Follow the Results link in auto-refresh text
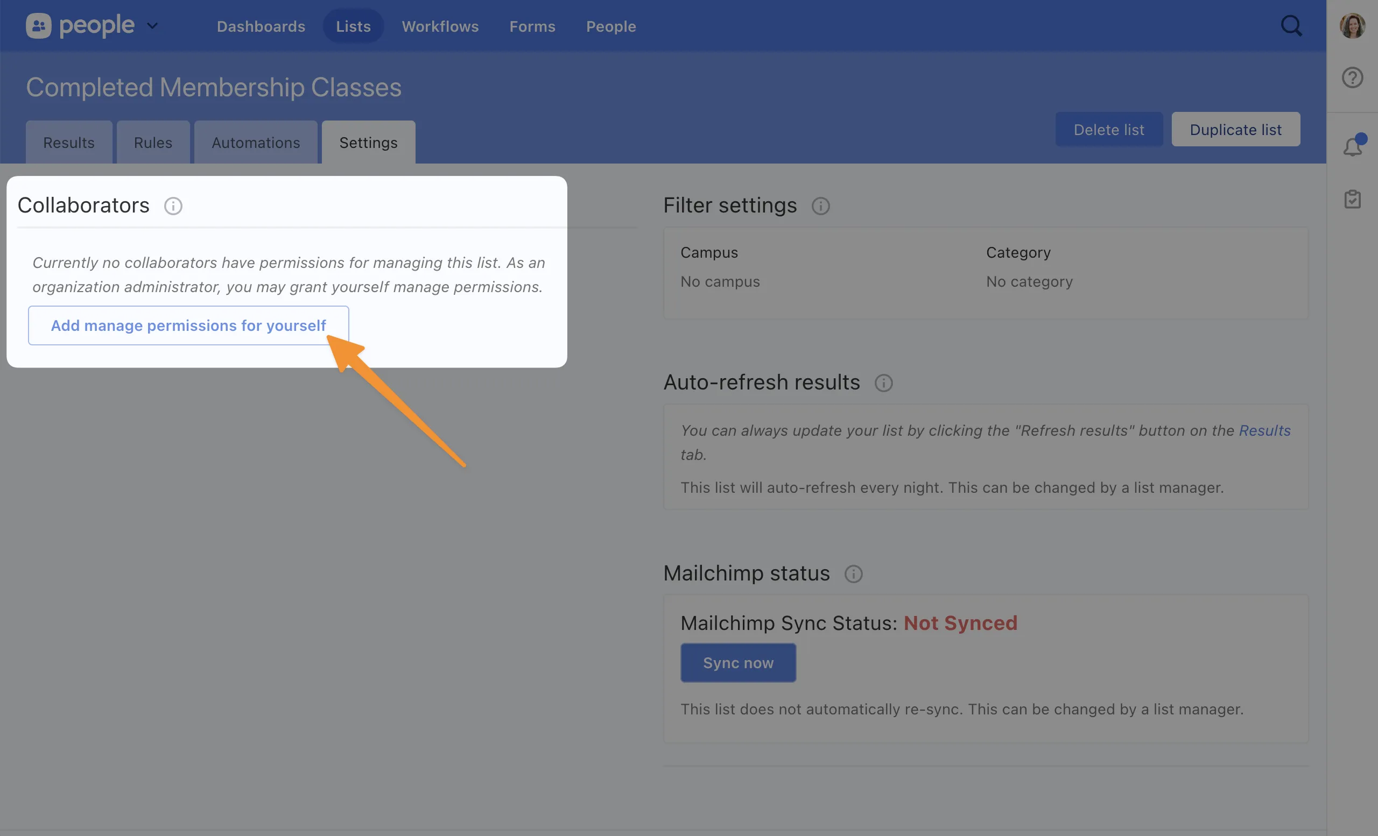 point(1264,430)
